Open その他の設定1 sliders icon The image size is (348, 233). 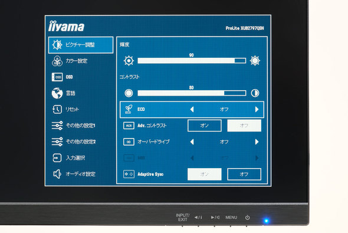coord(57,126)
